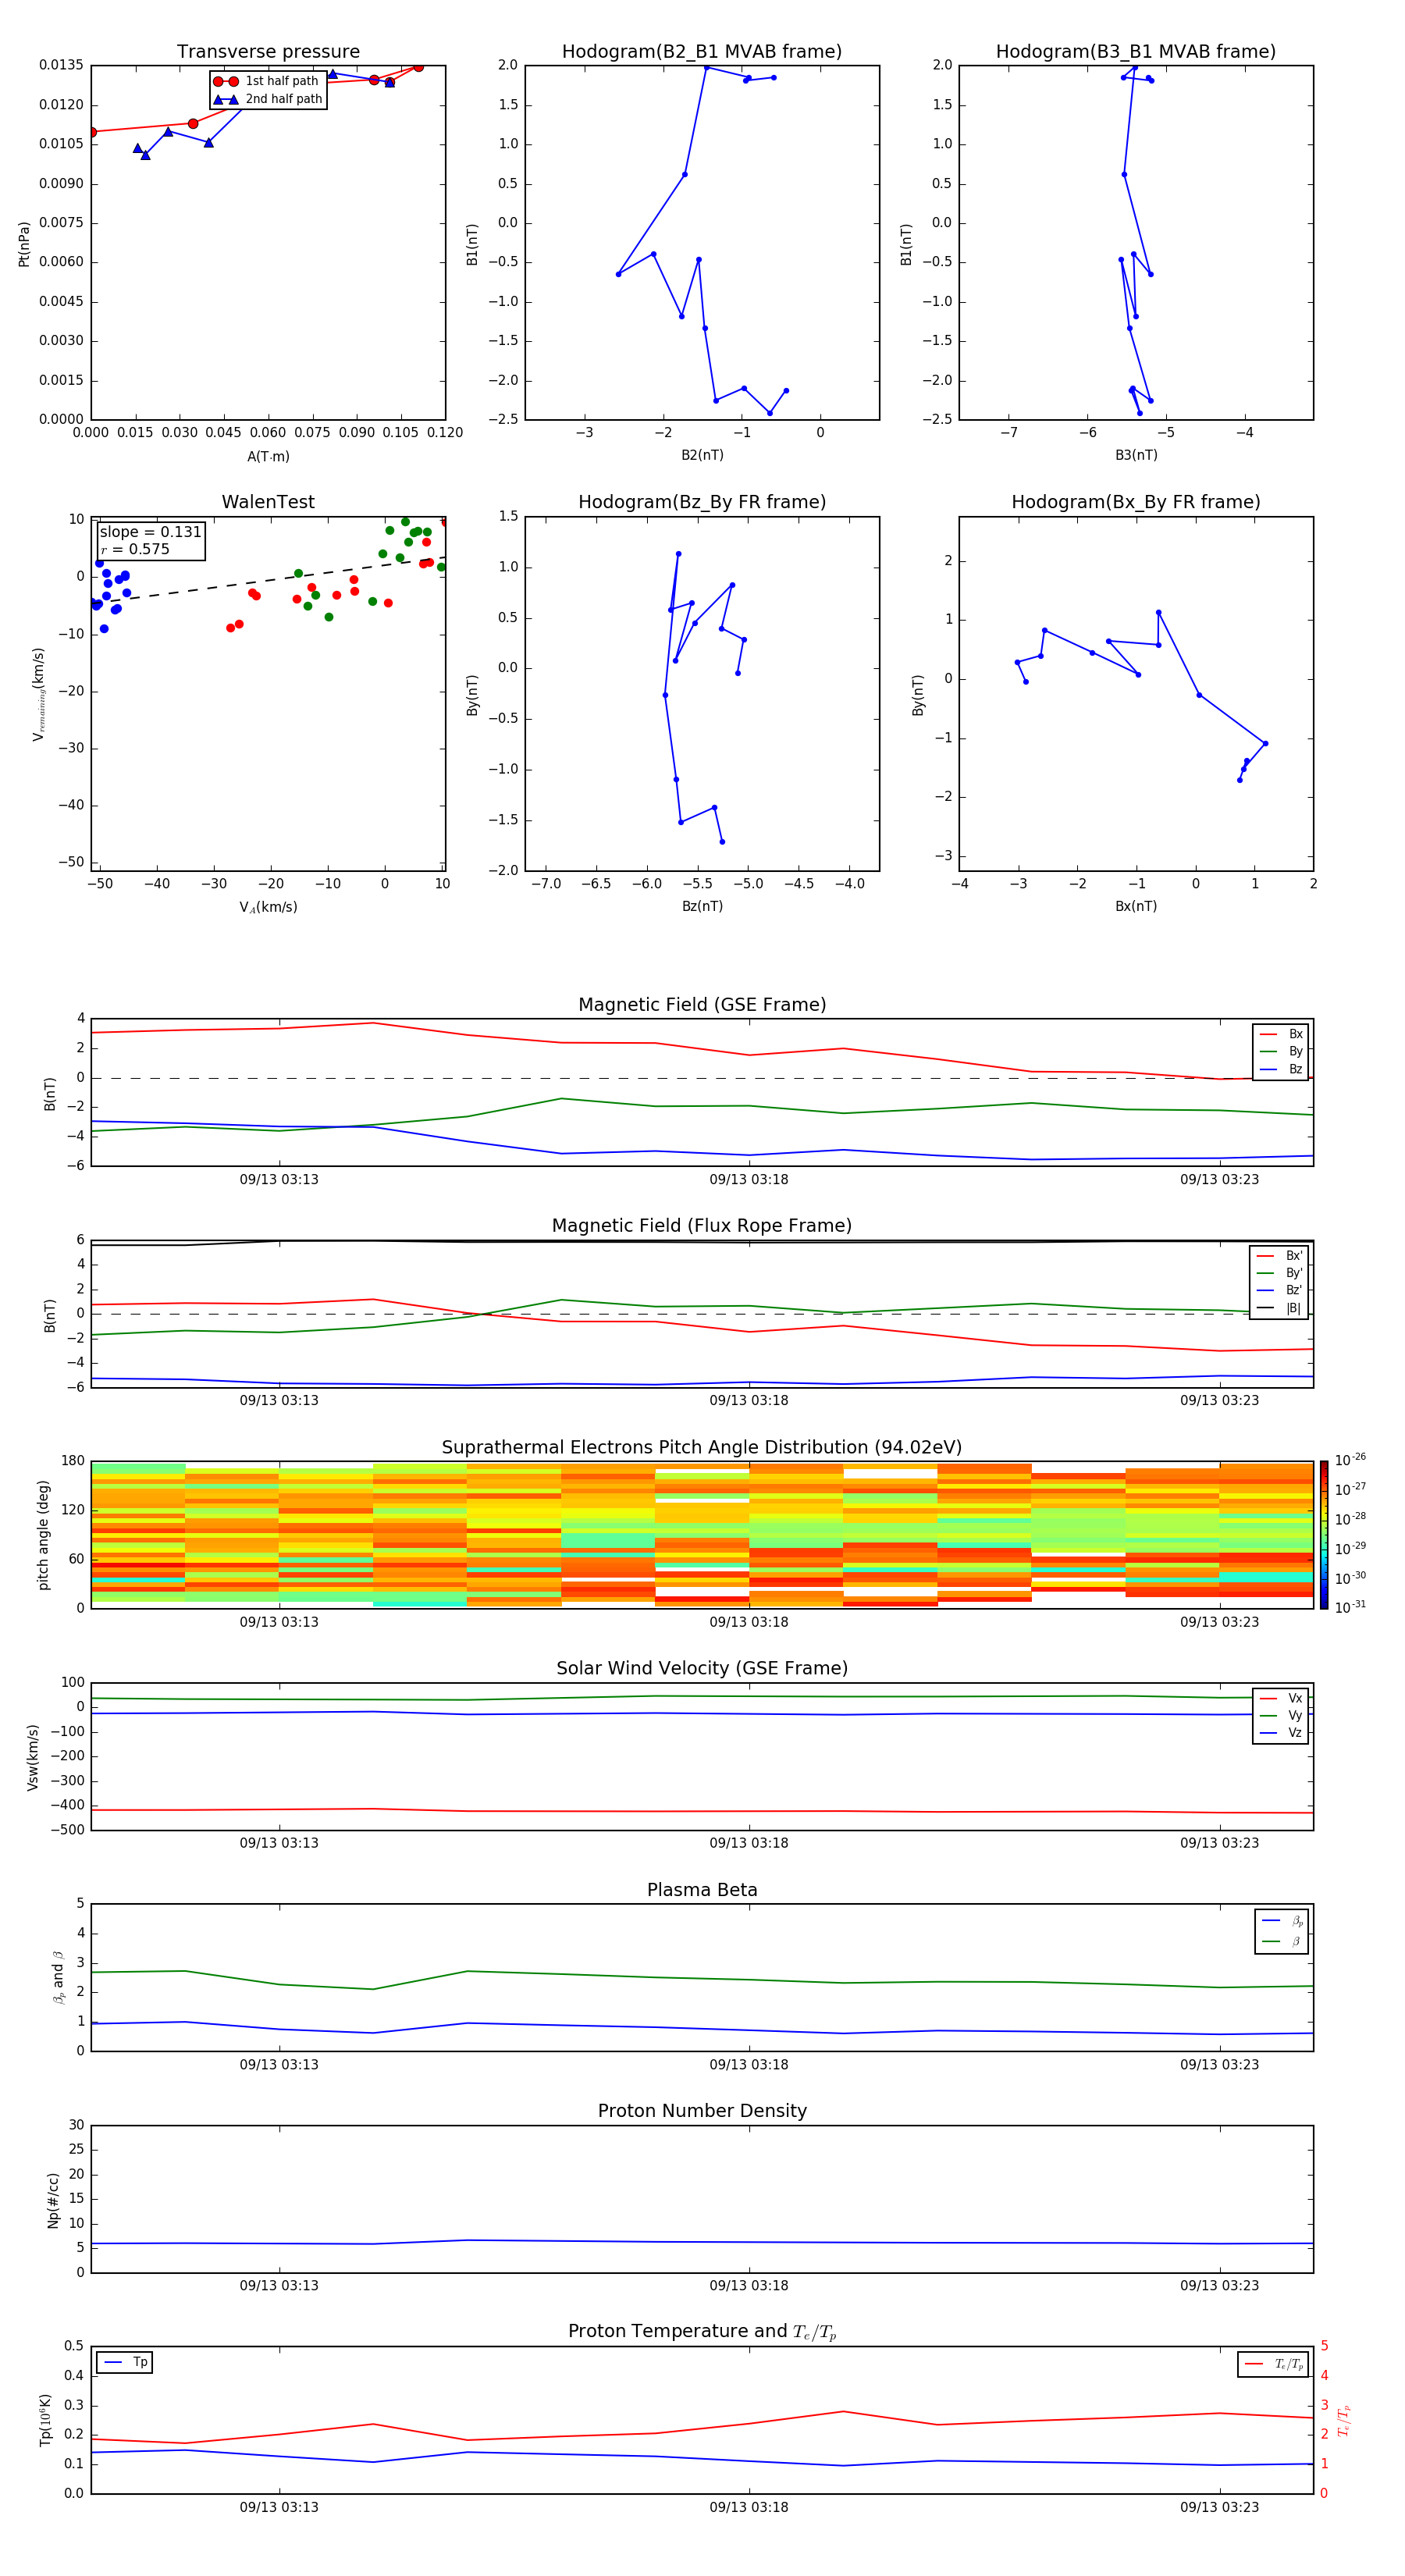This screenshot has width=1405, height=2576.
Task: Click the 'Pt(nPa)' y-axis label
Action: point(24,243)
